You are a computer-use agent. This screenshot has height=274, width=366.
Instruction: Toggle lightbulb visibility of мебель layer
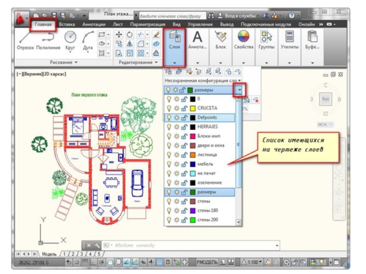tap(168, 164)
